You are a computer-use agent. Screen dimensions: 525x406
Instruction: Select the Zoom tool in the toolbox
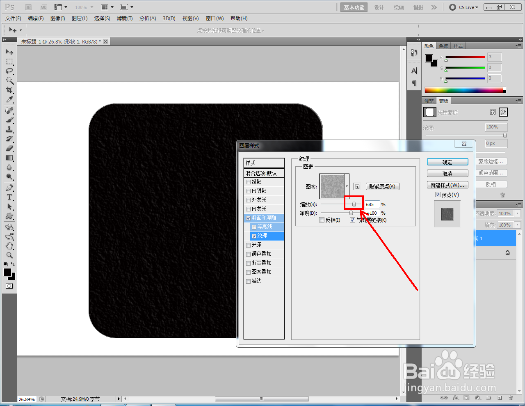pos(9,255)
